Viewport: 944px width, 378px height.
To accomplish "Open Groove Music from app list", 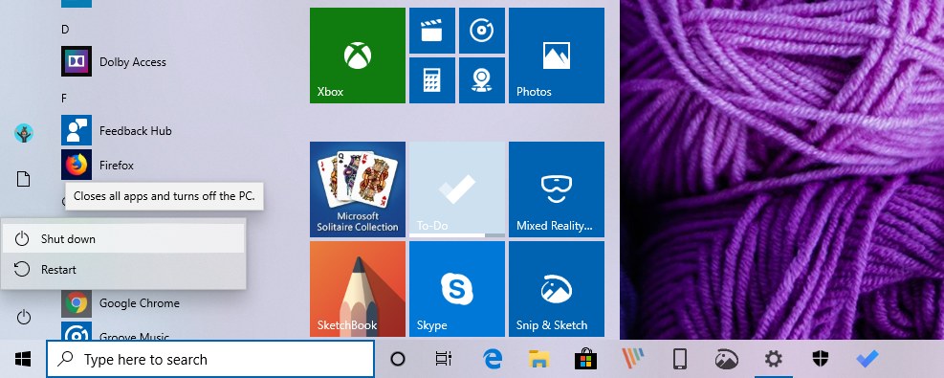I will tap(116, 332).
